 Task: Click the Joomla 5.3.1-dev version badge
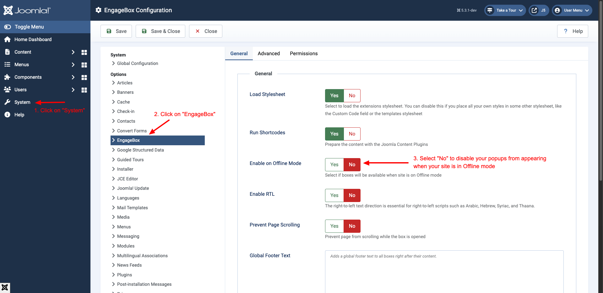tap(467, 10)
